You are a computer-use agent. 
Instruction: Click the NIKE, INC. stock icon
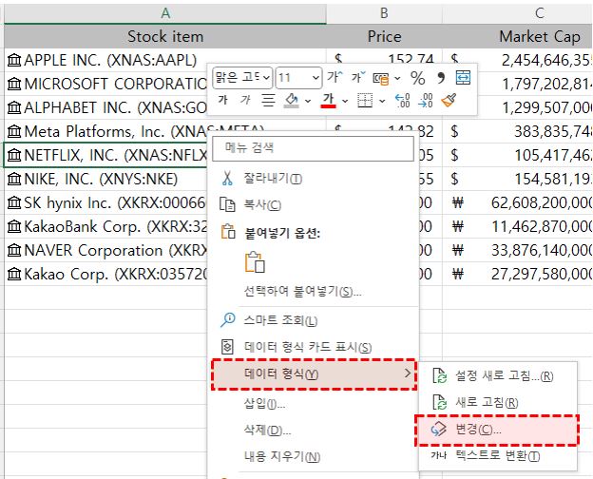[x=14, y=179]
